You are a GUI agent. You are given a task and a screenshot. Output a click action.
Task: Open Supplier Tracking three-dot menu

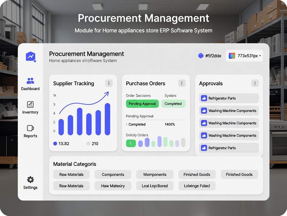pyautogui.click(x=109, y=83)
